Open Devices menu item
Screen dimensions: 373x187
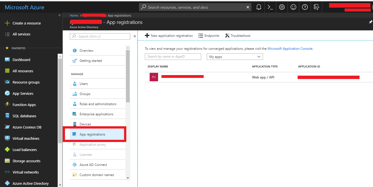coord(97,124)
